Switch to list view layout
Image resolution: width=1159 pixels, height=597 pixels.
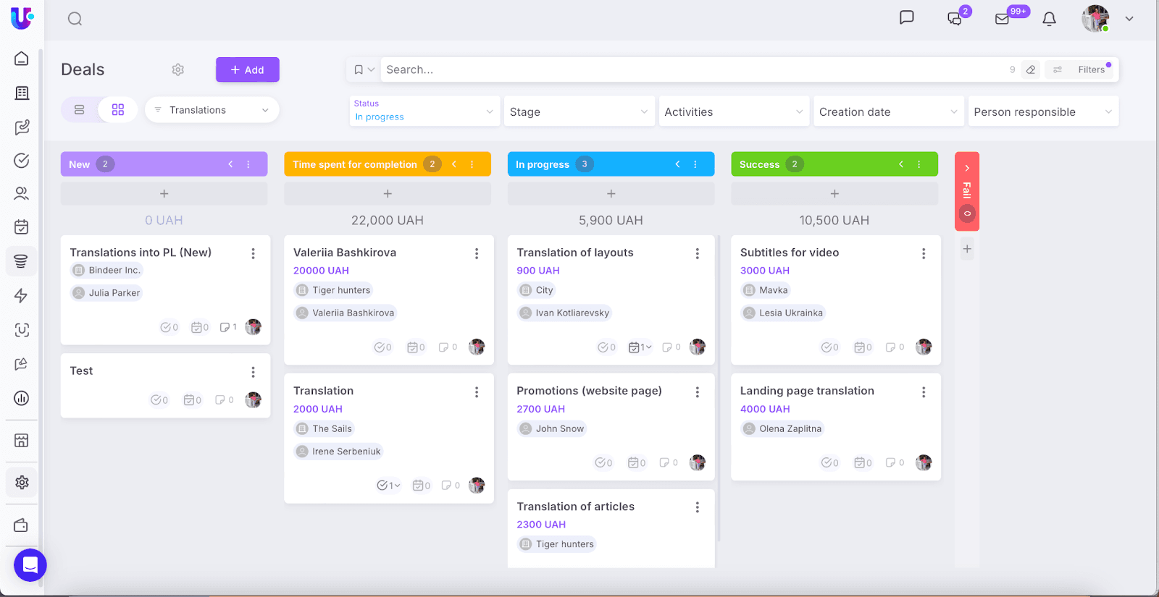(x=80, y=110)
